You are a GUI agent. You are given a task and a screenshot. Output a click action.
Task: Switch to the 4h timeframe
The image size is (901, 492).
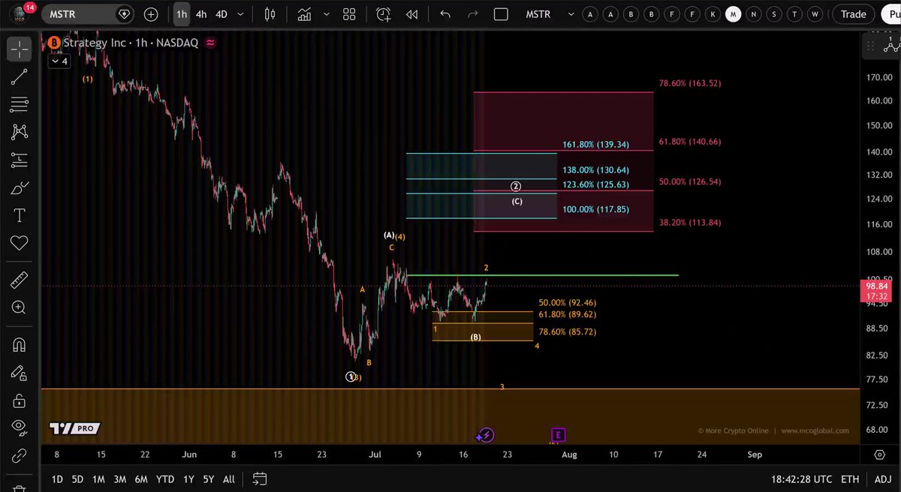point(201,14)
